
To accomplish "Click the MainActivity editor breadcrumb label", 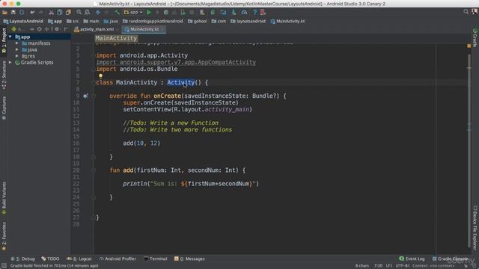I will point(116,38).
